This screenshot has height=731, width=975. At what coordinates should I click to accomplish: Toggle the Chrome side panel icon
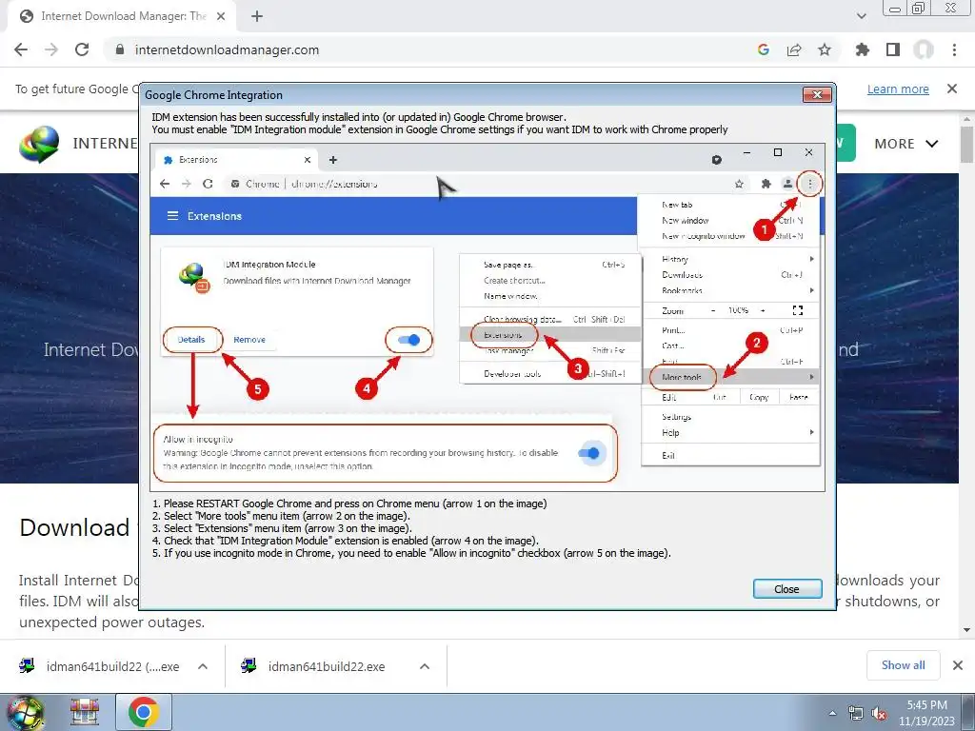point(893,49)
